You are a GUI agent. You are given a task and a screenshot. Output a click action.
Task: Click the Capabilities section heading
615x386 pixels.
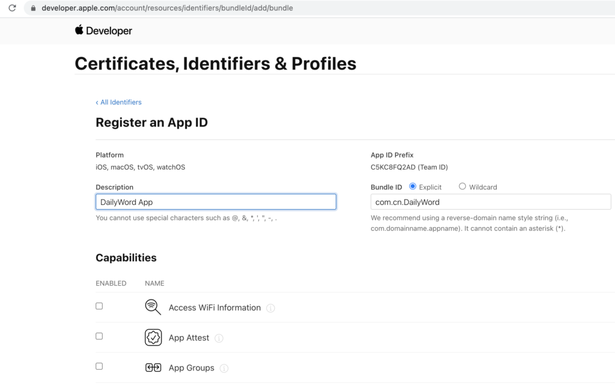(x=126, y=258)
